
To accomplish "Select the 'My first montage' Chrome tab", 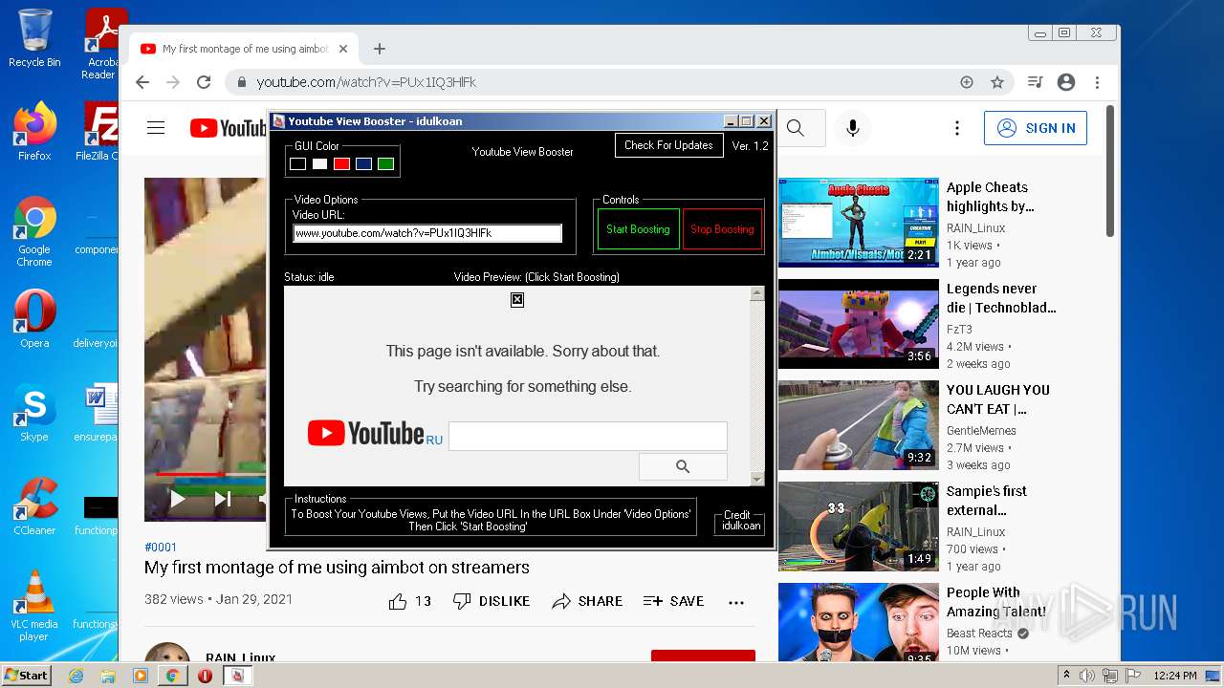I will pos(244,49).
